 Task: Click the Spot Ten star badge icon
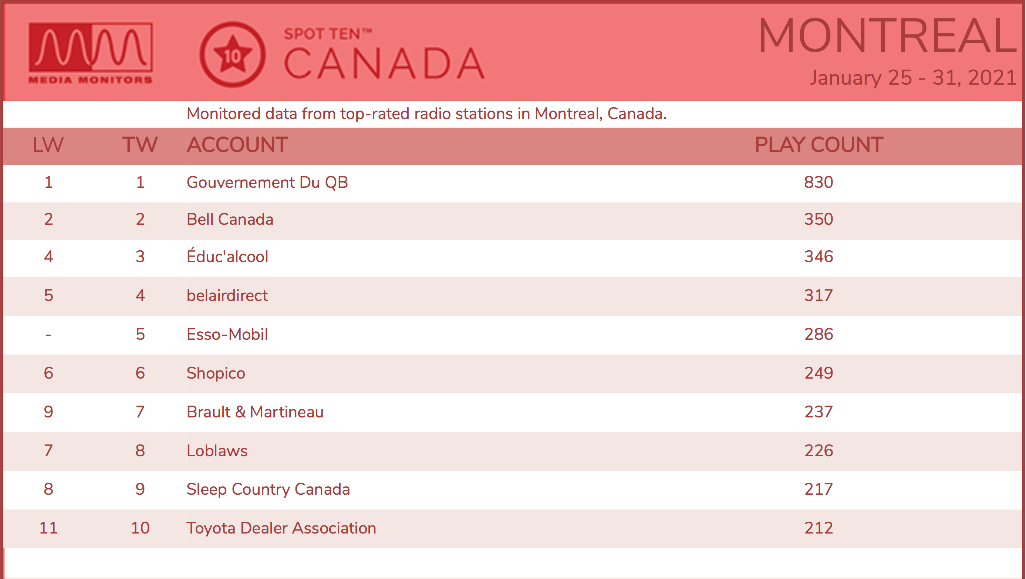pyautogui.click(x=233, y=55)
